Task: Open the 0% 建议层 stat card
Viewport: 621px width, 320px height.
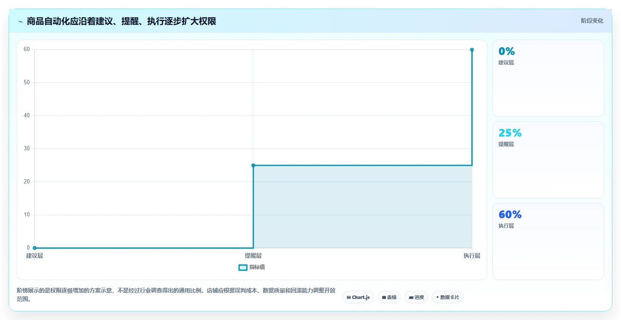Action: [x=548, y=78]
